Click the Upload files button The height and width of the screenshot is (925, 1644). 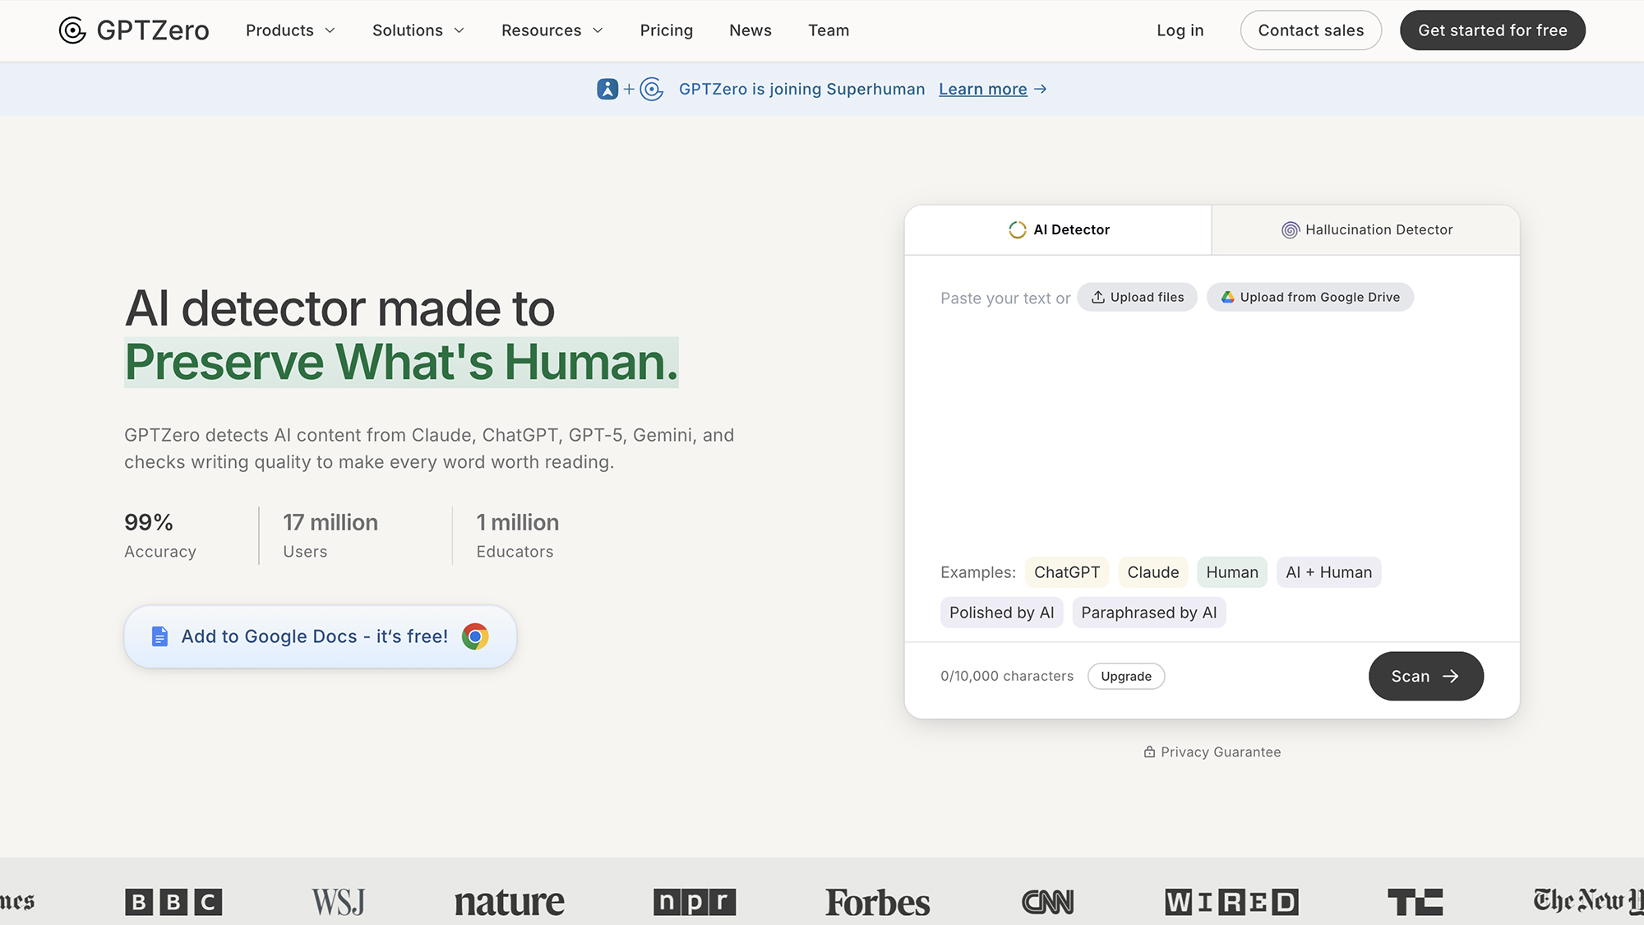pos(1137,297)
